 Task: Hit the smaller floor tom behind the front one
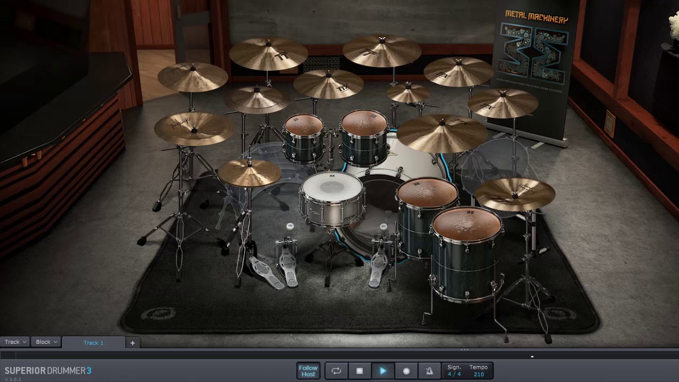427,193
